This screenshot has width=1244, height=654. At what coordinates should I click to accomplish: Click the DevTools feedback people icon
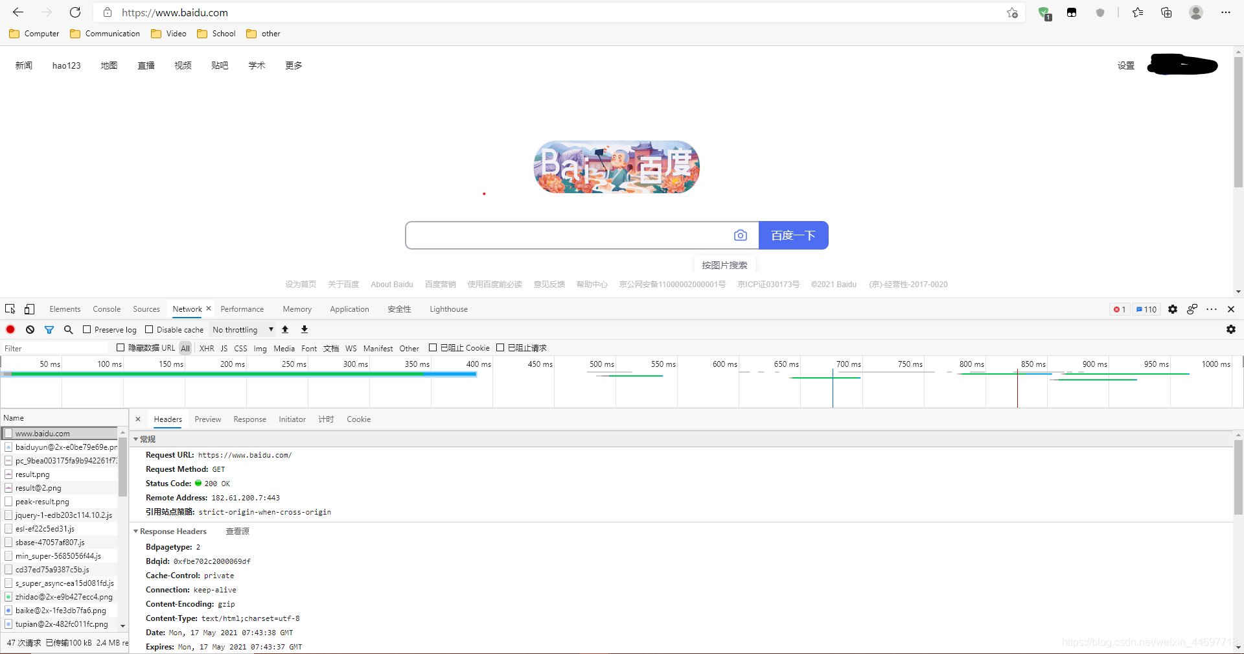tap(1192, 309)
